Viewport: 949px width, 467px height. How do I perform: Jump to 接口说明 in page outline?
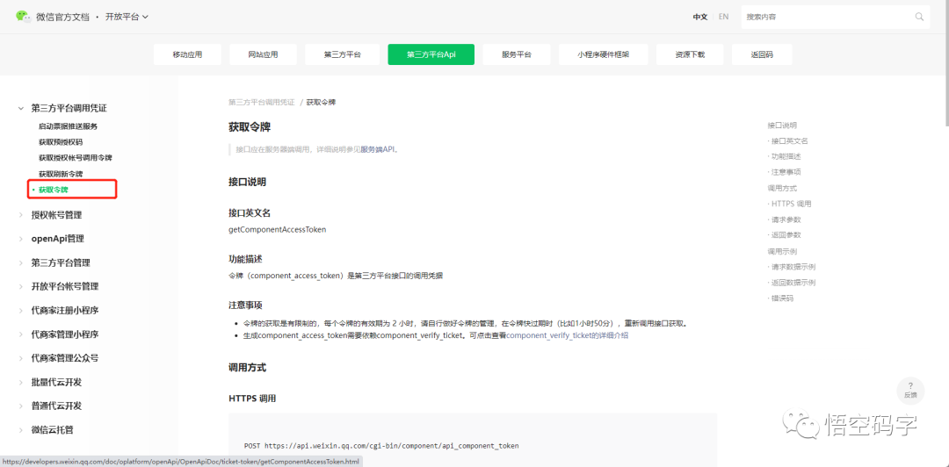[x=782, y=126]
